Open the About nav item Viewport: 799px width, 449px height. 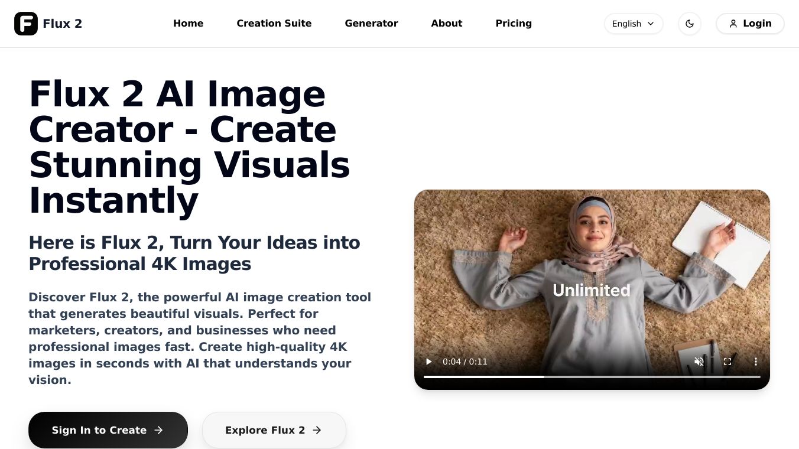447,24
